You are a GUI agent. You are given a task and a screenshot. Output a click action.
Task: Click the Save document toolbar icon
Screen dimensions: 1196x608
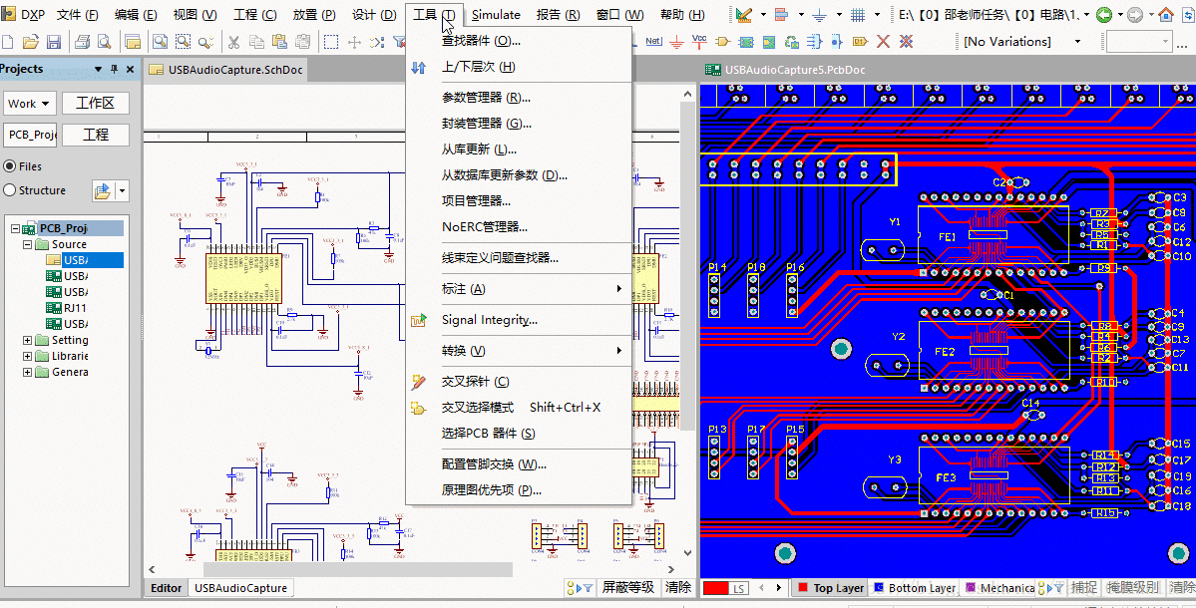coord(54,42)
